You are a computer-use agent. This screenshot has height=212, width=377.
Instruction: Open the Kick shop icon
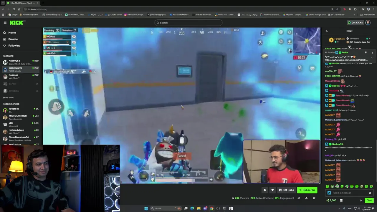tap(341, 200)
